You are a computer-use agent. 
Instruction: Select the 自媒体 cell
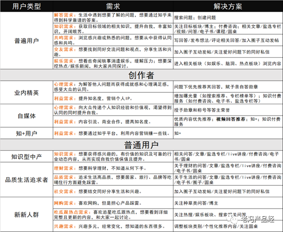(27, 115)
